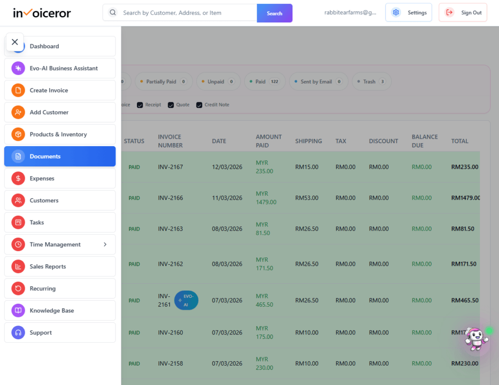Uncheck the Credit Note filter

click(199, 105)
